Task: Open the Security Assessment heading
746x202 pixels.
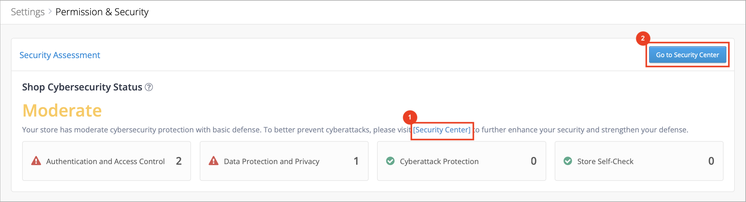Action: tap(60, 55)
